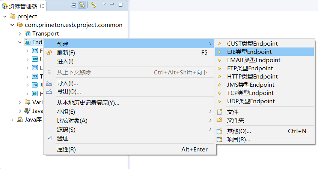Click the Collapse All toolbar icon
This screenshot has height=169, width=318.
pyautogui.click(x=74, y=5)
